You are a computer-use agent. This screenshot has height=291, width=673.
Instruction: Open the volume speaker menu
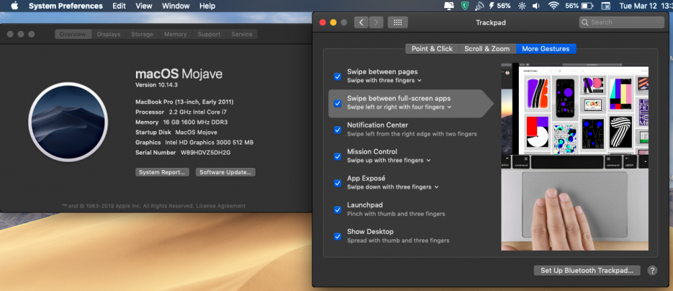(536, 6)
